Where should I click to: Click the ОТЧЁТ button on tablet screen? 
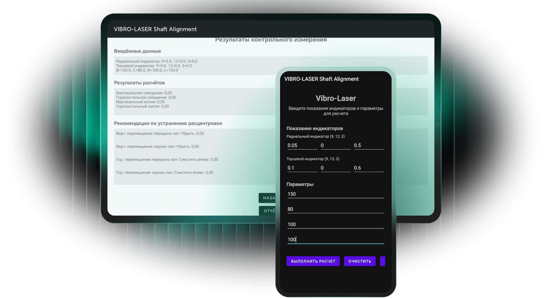pos(267,211)
